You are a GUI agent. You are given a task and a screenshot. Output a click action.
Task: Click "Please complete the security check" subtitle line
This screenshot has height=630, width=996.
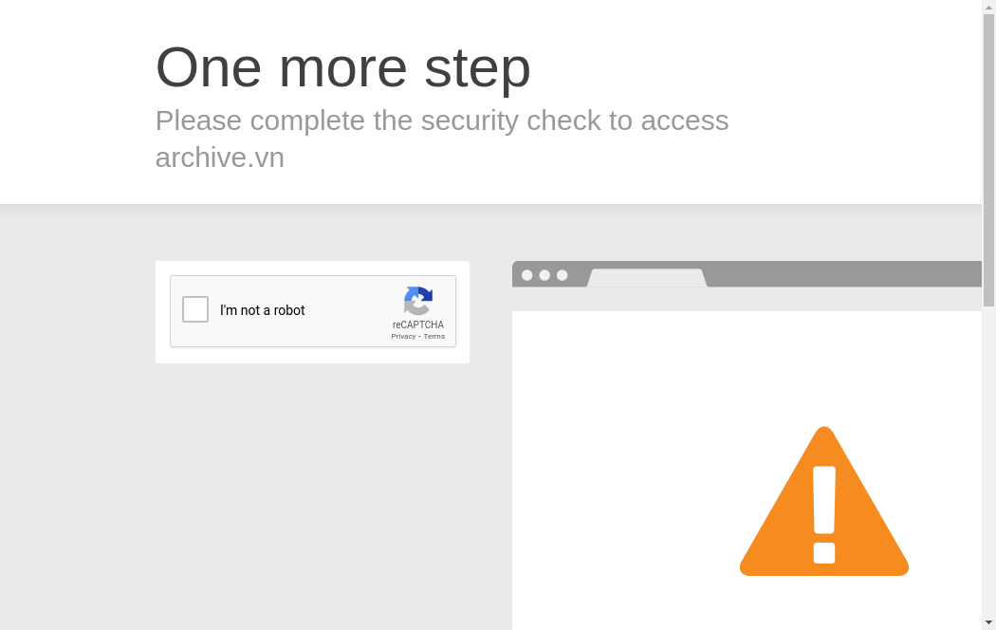[441, 120]
